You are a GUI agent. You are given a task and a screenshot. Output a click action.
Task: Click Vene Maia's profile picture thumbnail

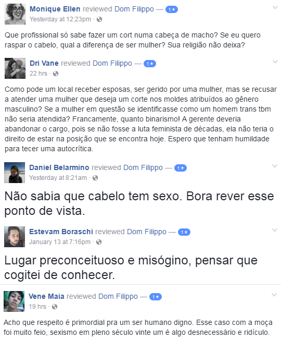(14, 301)
